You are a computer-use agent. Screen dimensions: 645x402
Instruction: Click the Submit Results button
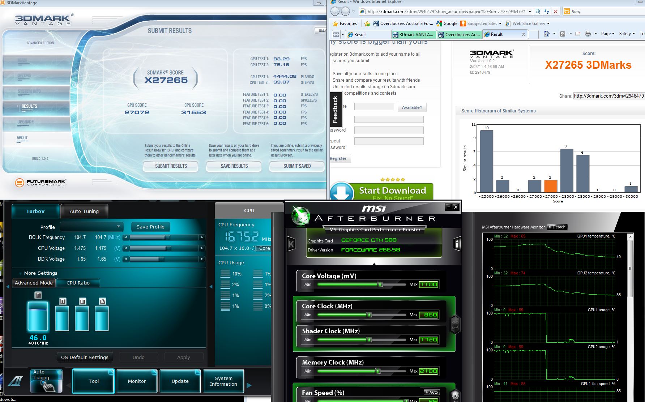171,166
